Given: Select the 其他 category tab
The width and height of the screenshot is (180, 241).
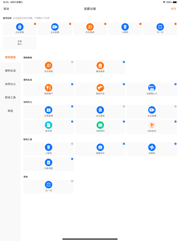Looking at the screenshot, I should click(x=10, y=111).
